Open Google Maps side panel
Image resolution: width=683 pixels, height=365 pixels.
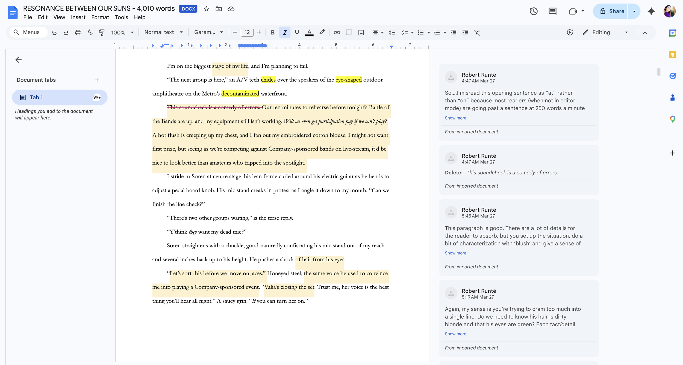pyautogui.click(x=672, y=119)
